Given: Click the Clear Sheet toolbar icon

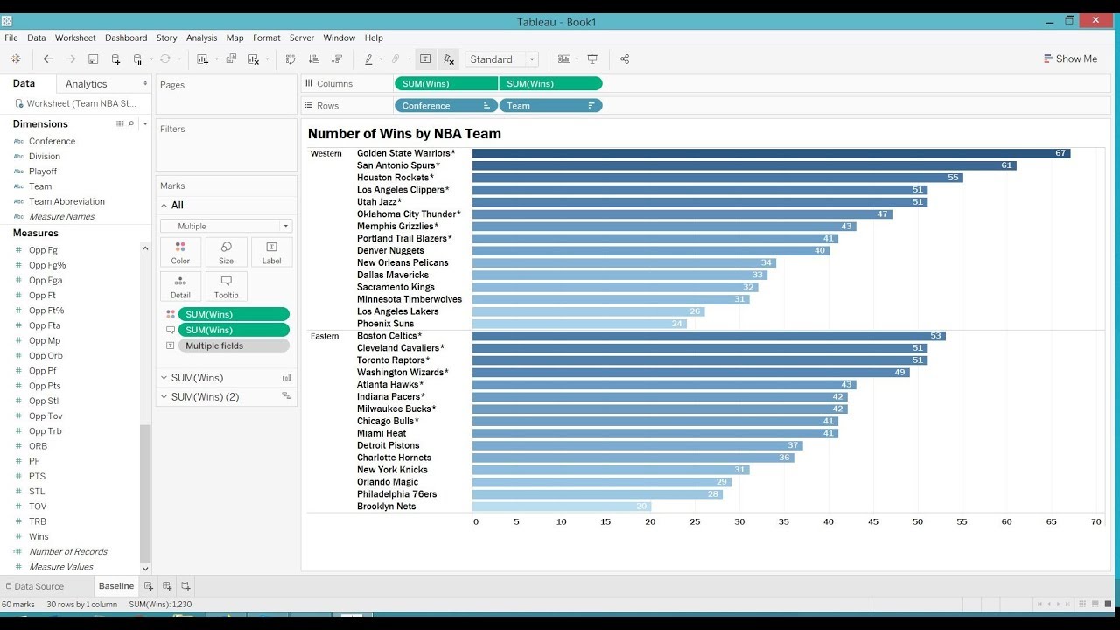Looking at the screenshot, I should pyautogui.click(x=253, y=59).
